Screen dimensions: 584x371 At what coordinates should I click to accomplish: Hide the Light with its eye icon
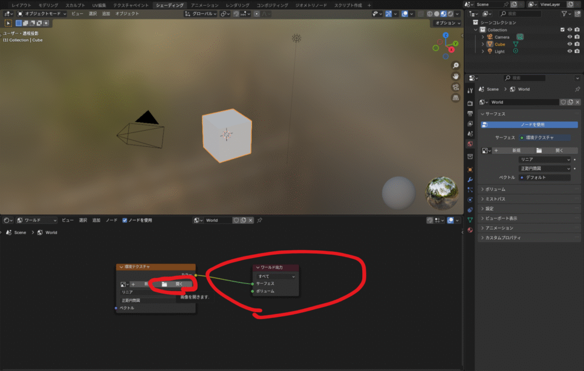point(570,51)
